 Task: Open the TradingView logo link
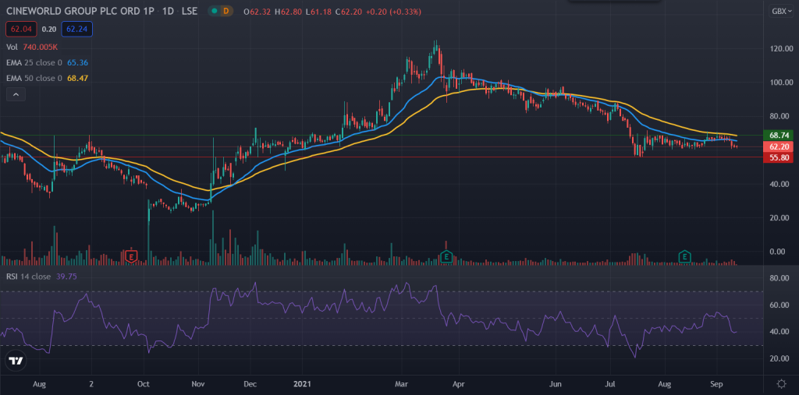click(x=16, y=361)
